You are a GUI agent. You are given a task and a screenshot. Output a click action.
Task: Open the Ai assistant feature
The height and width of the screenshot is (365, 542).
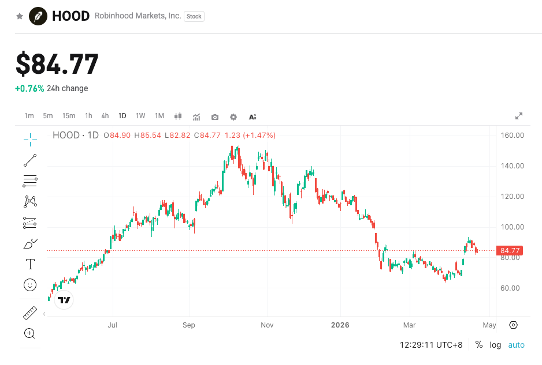click(x=252, y=116)
